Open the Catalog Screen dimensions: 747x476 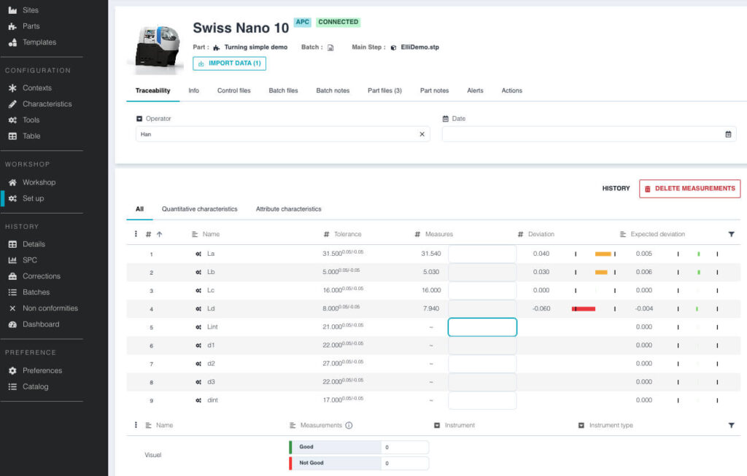pos(35,386)
